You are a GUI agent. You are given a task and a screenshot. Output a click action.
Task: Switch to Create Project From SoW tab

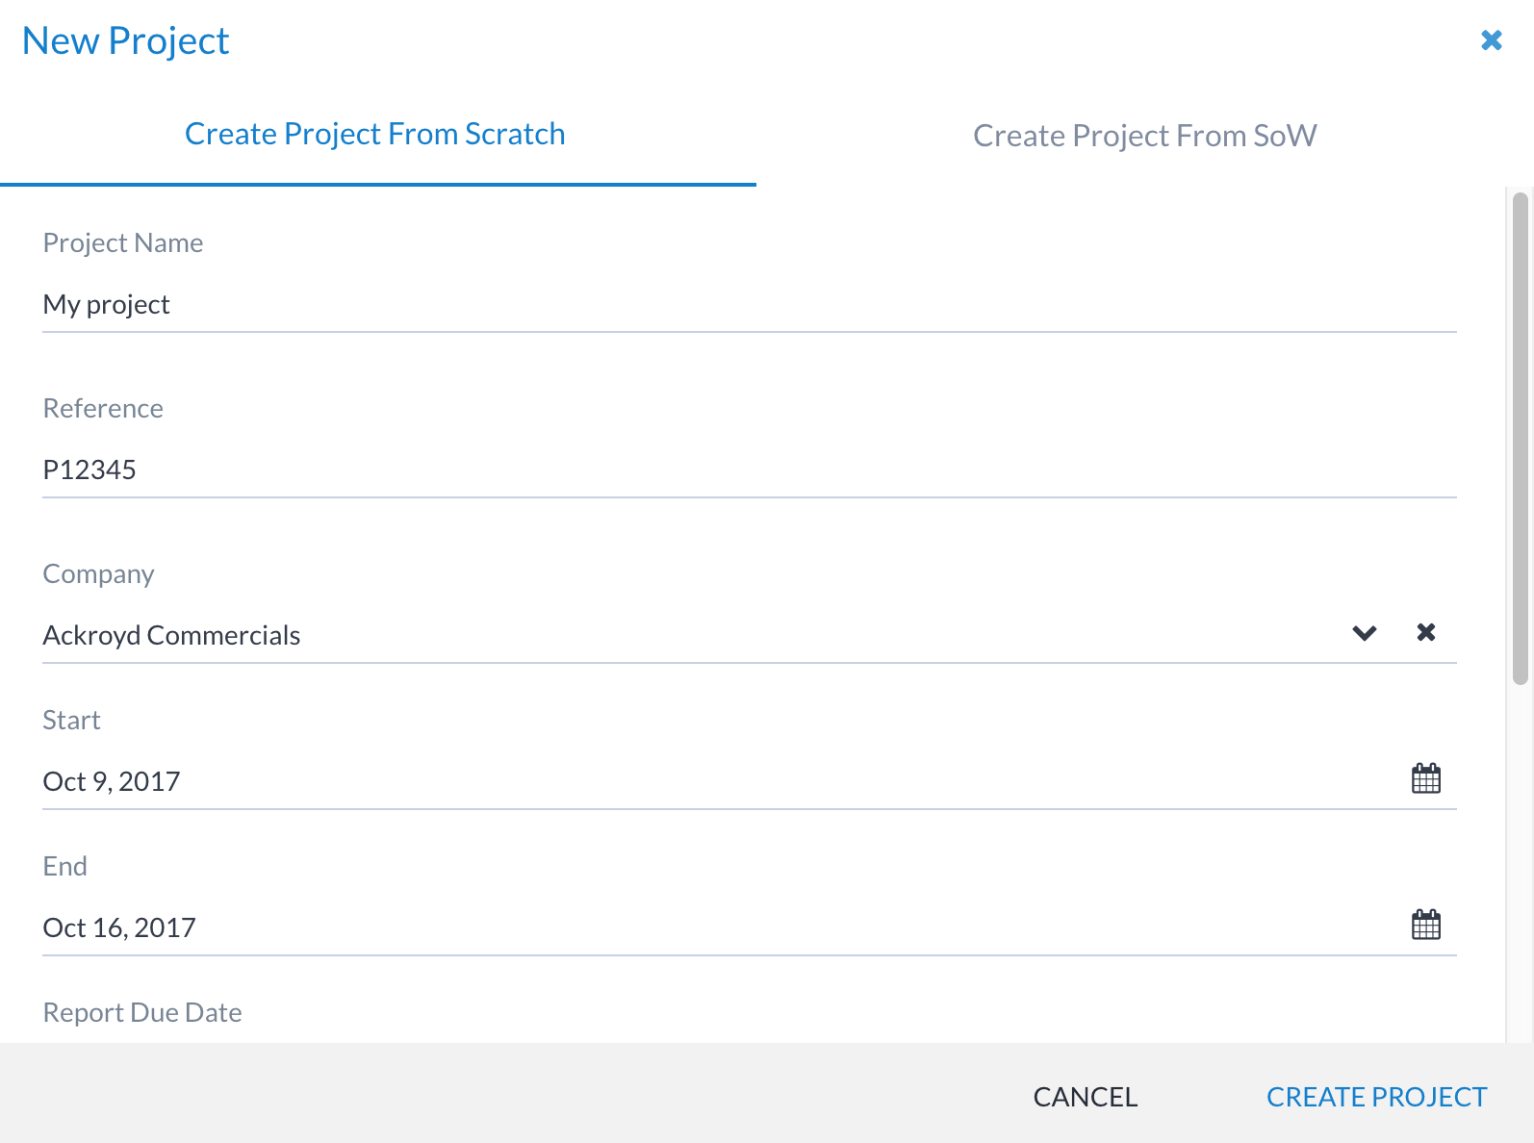pyautogui.click(x=1144, y=136)
